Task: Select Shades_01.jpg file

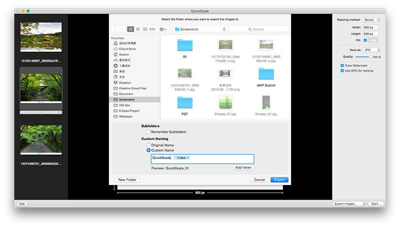Action: point(225,102)
